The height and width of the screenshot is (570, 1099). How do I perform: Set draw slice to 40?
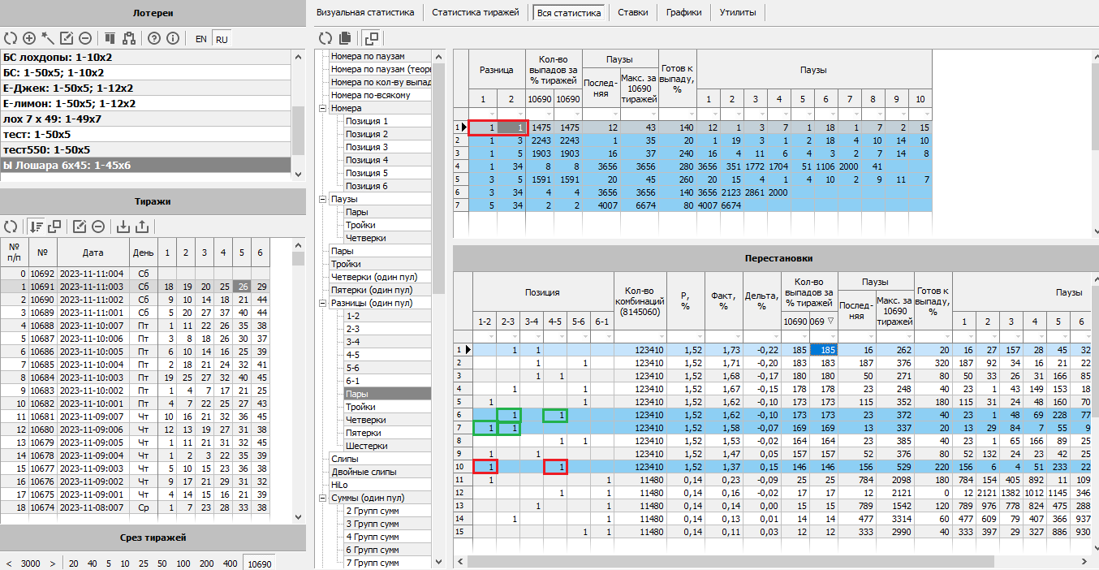(x=92, y=564)
